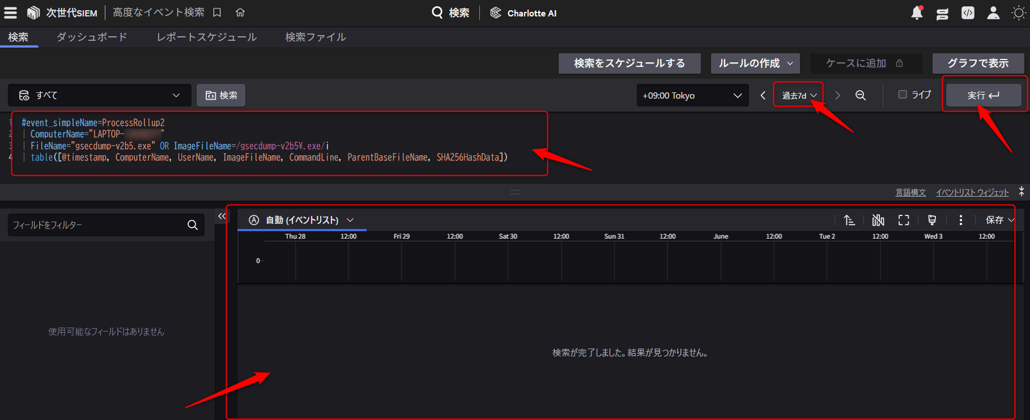Switch to the ダッシュボード tab
1030x420 pixels.
coord(92,37)
